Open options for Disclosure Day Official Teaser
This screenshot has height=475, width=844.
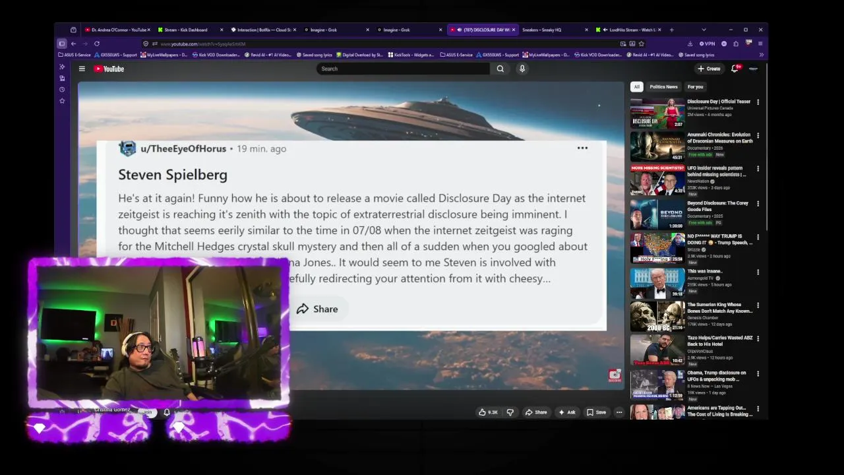758,102
